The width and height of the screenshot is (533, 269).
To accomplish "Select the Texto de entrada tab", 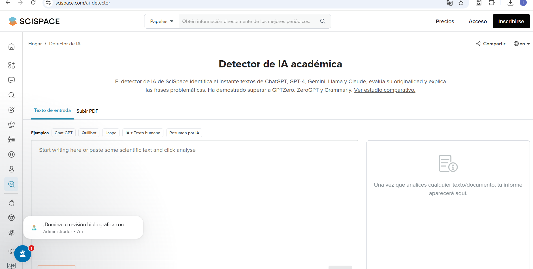I will [x=52, y=110].
